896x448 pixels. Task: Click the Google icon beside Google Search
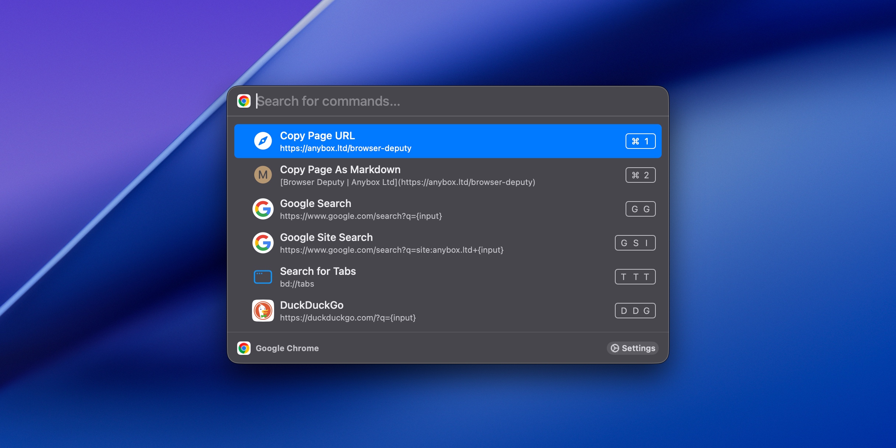263,209
